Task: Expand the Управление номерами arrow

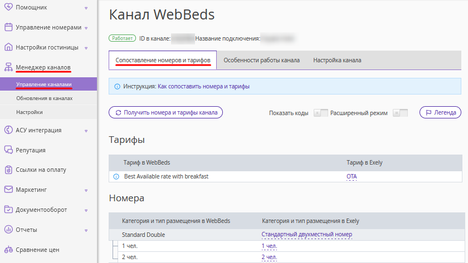Action: pyautogui.click(x=86, y=28)
